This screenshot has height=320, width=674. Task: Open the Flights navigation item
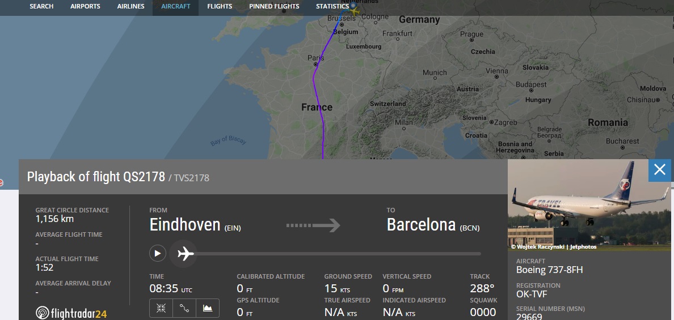pos(220,6)
